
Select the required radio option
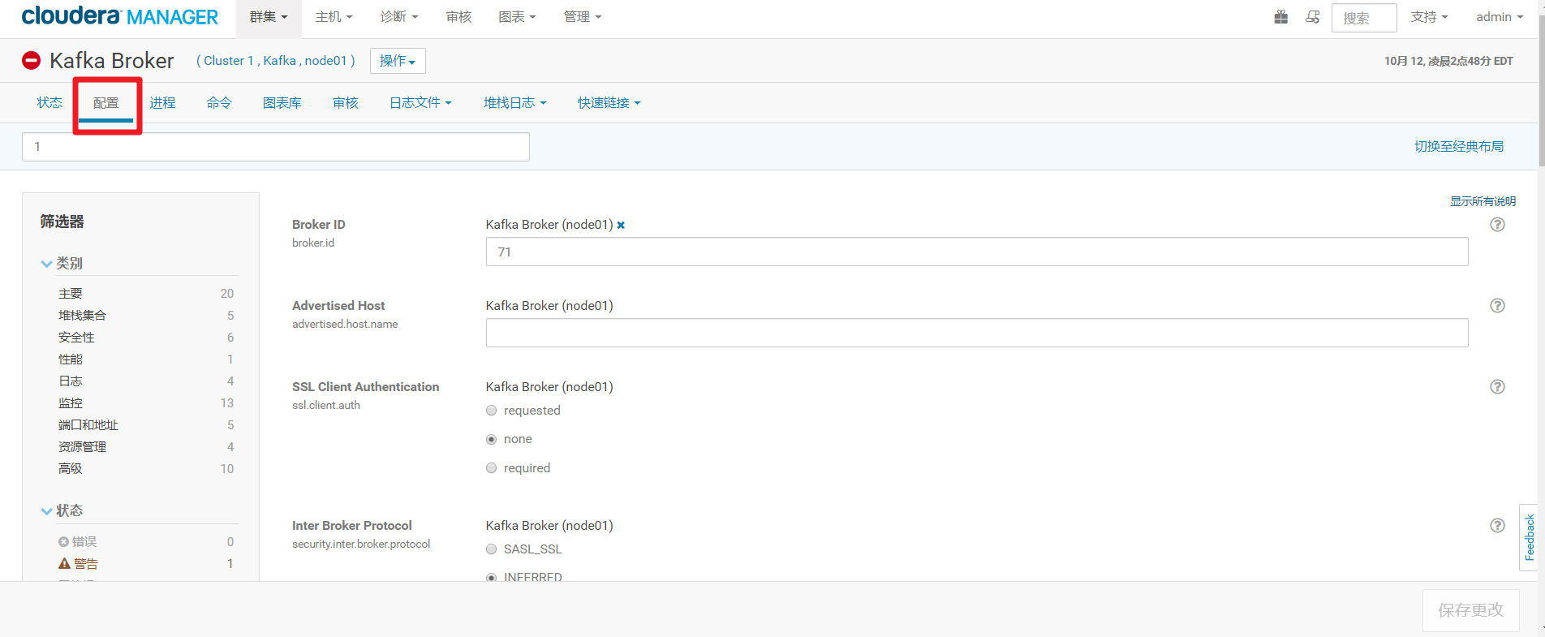click(x=491, y=468)
